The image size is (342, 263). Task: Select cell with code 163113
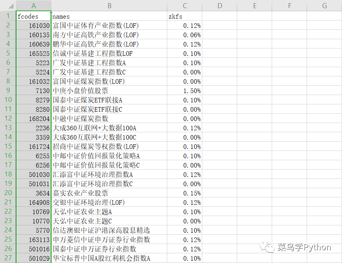point(34,240)
